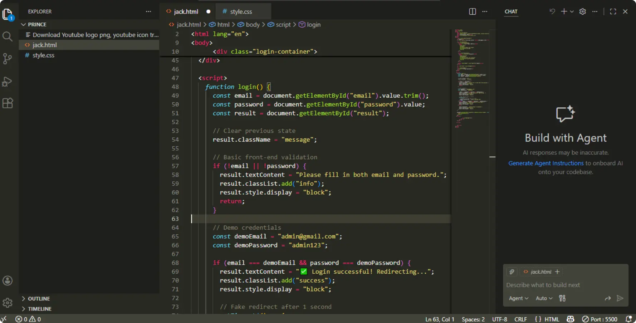The height and width of the screenshot is (323, 636).
Task: Click body in the breadcrumb bar
Action: click(253, 24)
